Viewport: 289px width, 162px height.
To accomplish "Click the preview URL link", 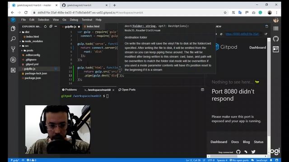I will [x=242, y=34].
